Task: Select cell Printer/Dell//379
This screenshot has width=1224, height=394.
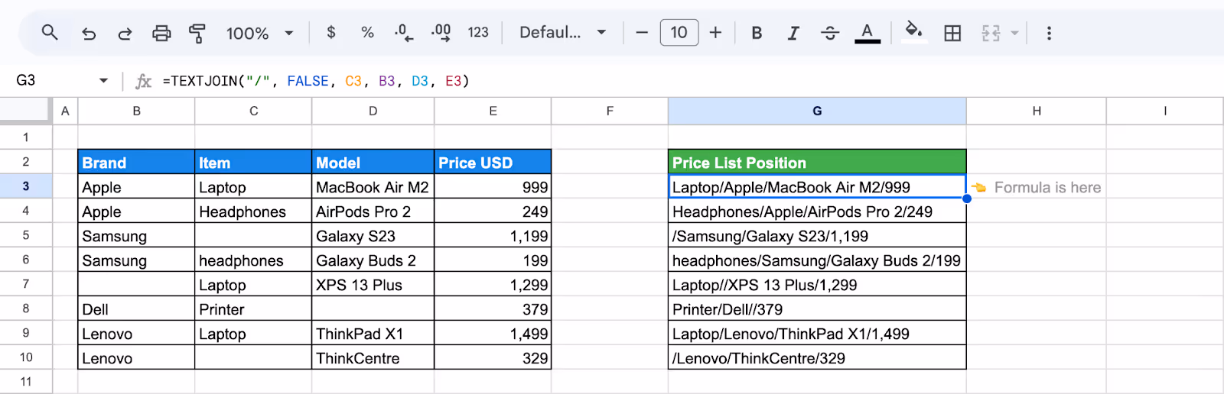Action: pyautogui.click(x=817, y=308)
